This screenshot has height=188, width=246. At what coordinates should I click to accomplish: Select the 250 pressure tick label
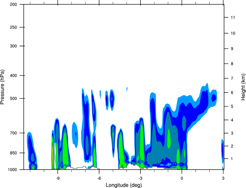[x=13, y=27]
